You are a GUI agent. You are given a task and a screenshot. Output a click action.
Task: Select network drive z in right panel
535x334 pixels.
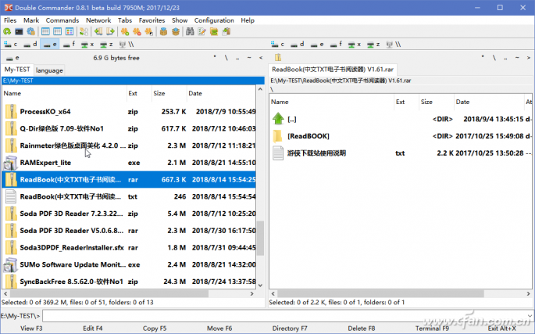374,45
